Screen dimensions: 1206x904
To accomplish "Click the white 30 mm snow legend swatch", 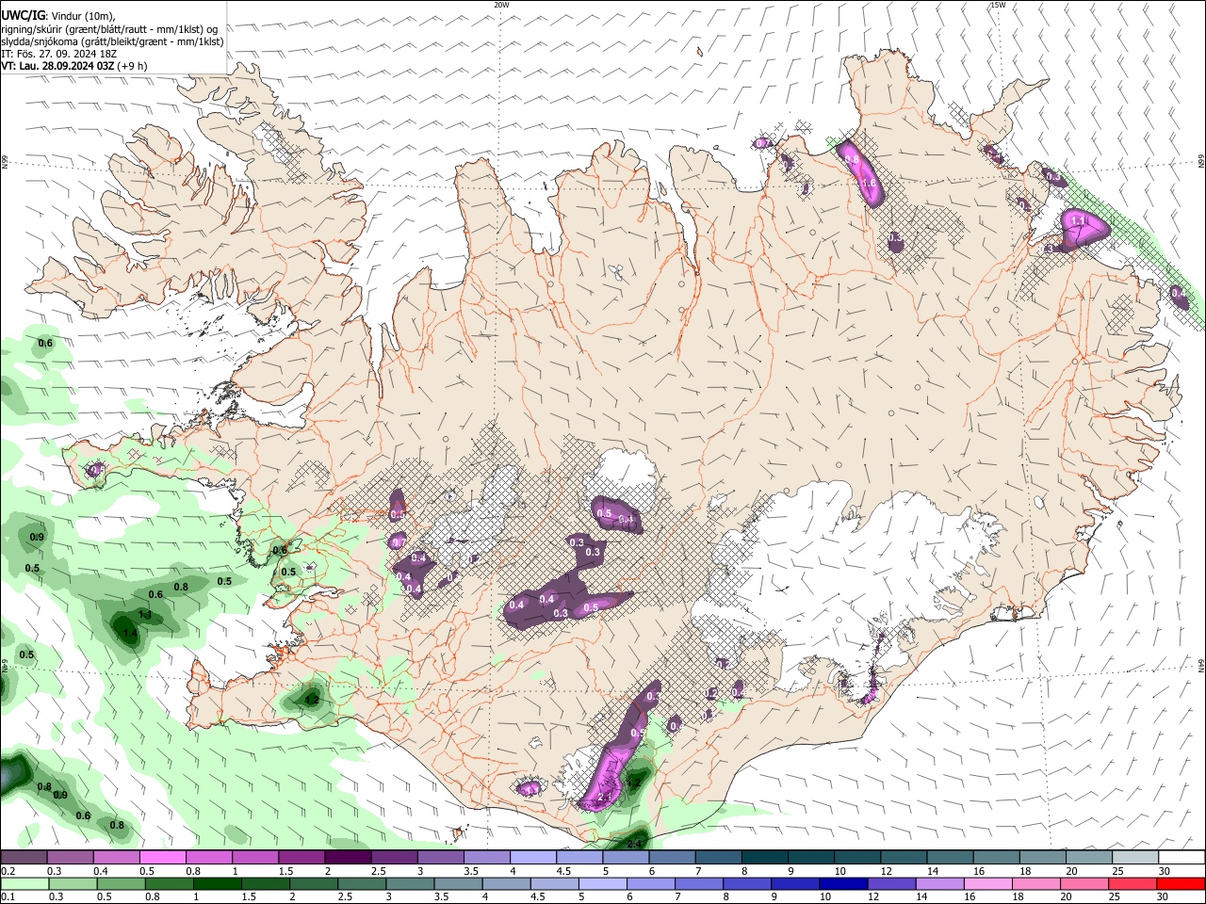I will coord(1182,858).
